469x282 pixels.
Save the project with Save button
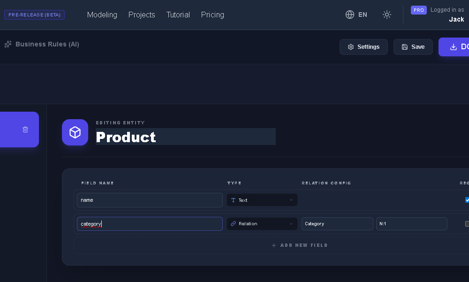[x=413, y=47]
